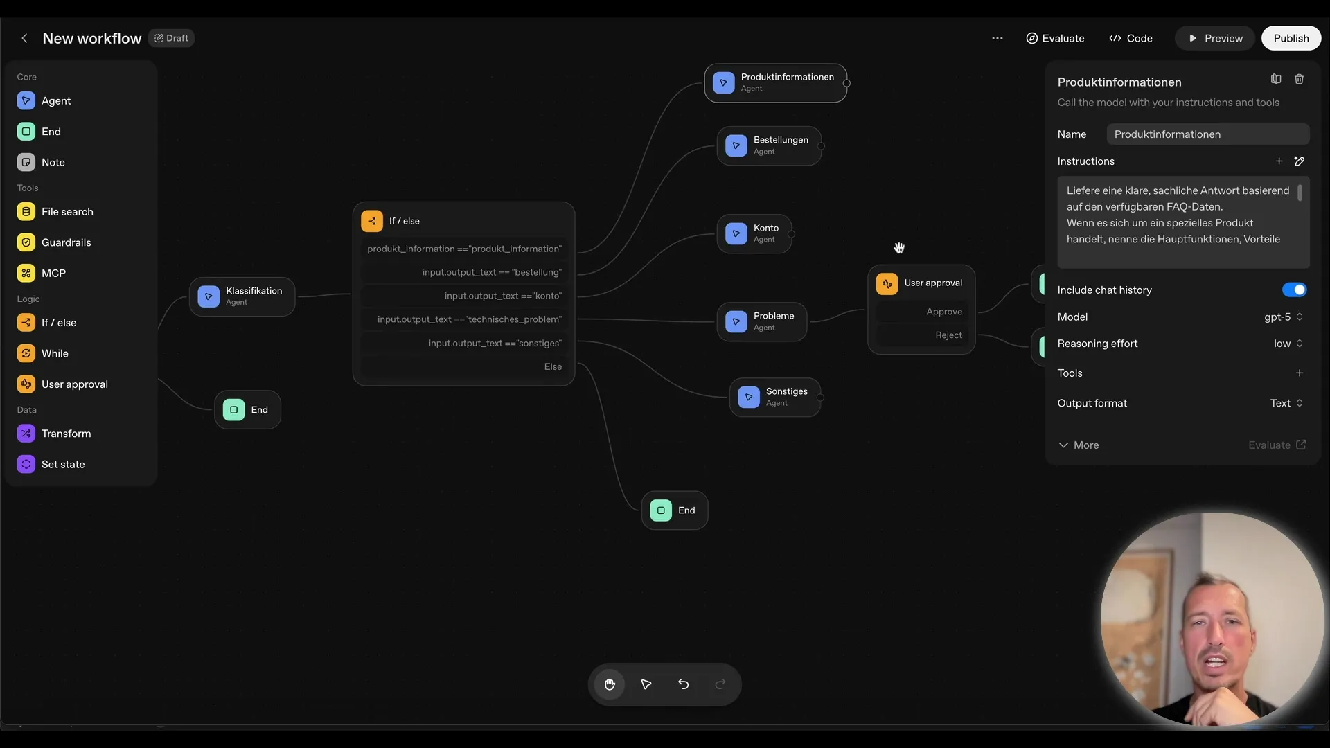Screen dimensions: 1330x748
Task: Change the Reasoning effort from low
Action: tap(1286, 344)
